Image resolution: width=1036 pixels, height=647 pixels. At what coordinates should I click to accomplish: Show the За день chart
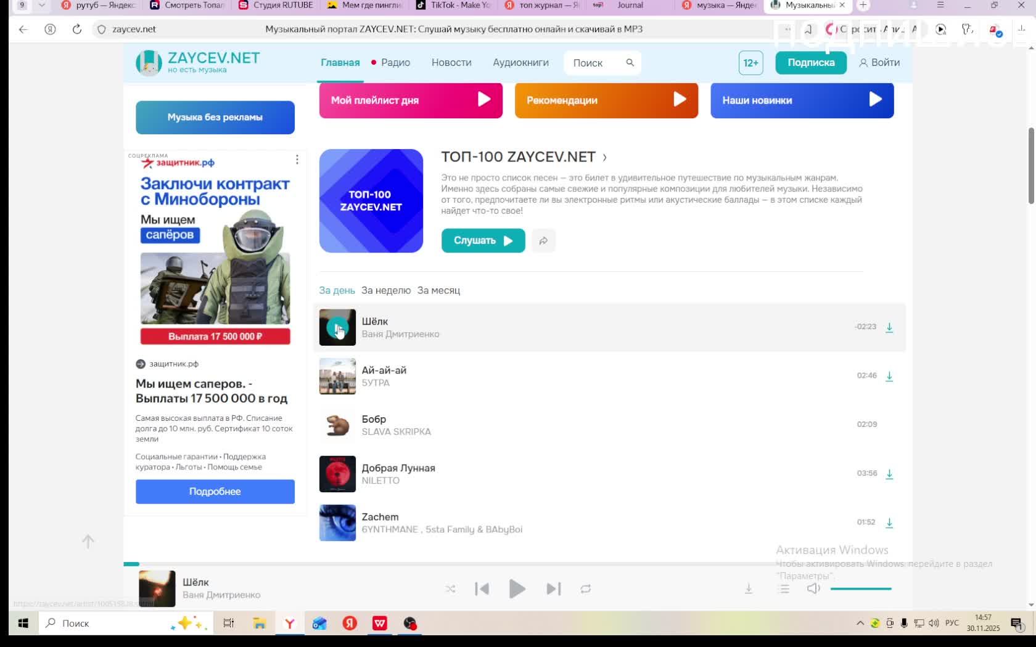click(337, 290)
